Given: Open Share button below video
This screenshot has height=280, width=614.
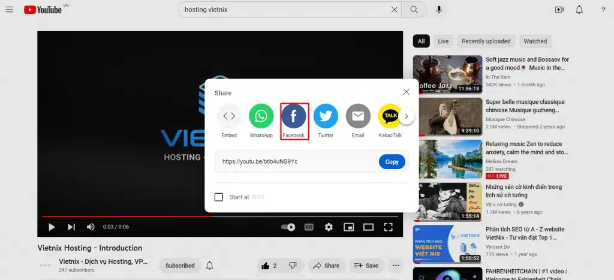Looking at the screenshot, I should (x=326, y=266).
